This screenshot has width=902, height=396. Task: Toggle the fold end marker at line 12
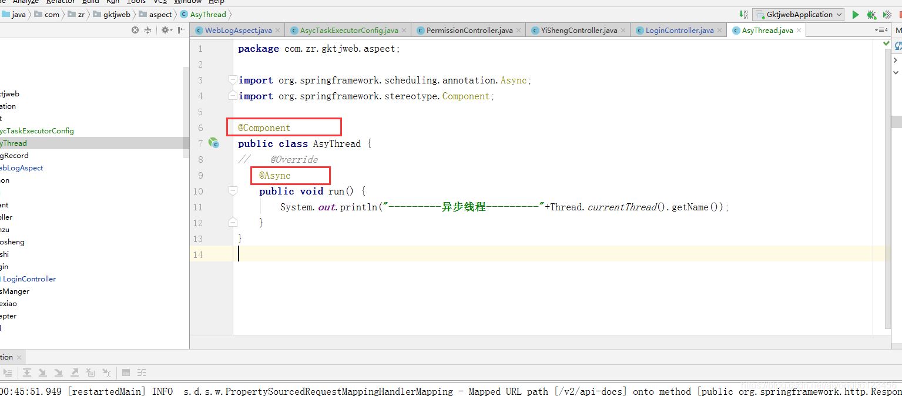click(x=233, y=223)
